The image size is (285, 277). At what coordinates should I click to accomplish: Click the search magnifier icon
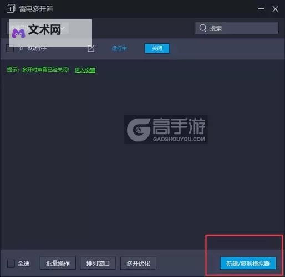tap(203, 28)
